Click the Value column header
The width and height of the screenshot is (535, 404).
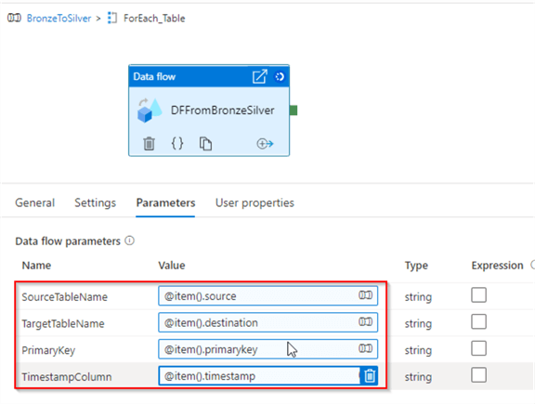coord(172,266)
